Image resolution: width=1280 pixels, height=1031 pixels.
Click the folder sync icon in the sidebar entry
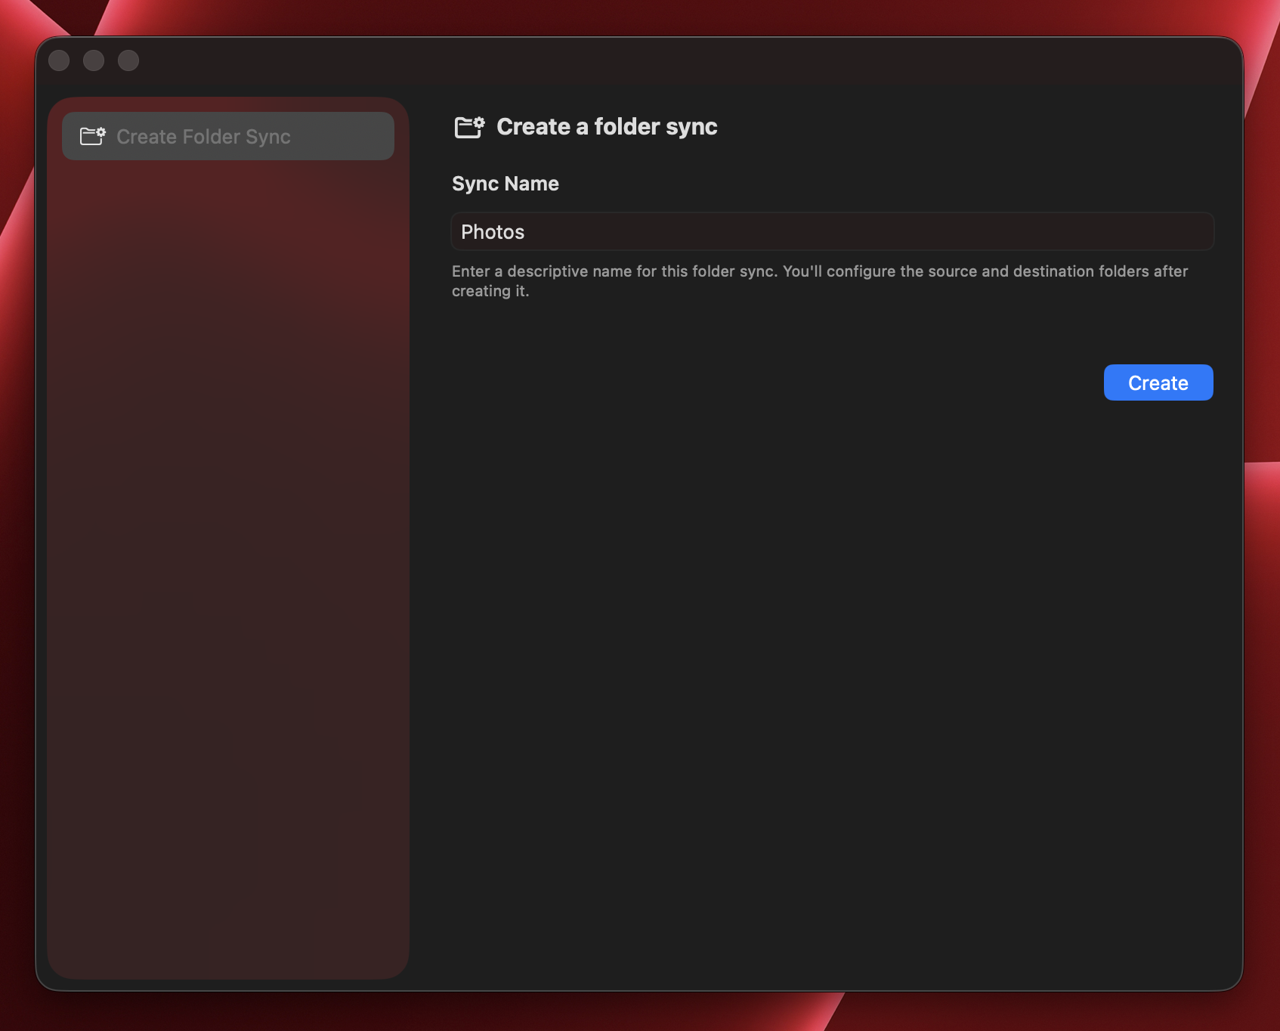coord(94,135)
